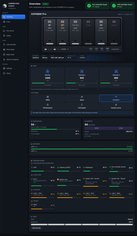
Task: Select the Custom curve fan mode
Action: [x=116, y=106]
